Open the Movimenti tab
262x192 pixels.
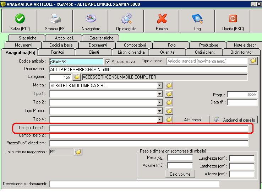pyautogui.click(x=23, y=45)
